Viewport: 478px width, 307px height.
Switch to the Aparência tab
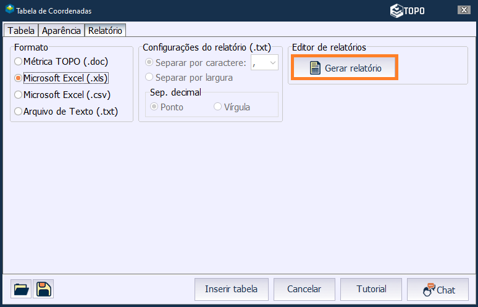point(61,30)
